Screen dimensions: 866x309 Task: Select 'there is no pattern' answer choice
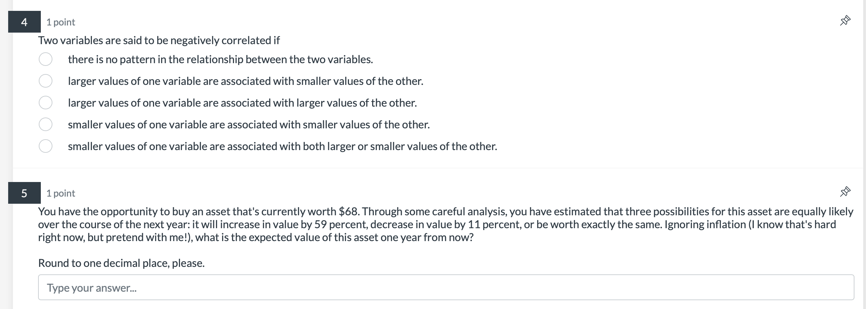46,59
